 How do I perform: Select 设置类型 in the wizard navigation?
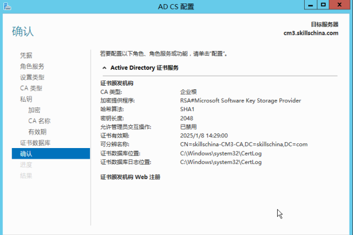click(32, 77)
